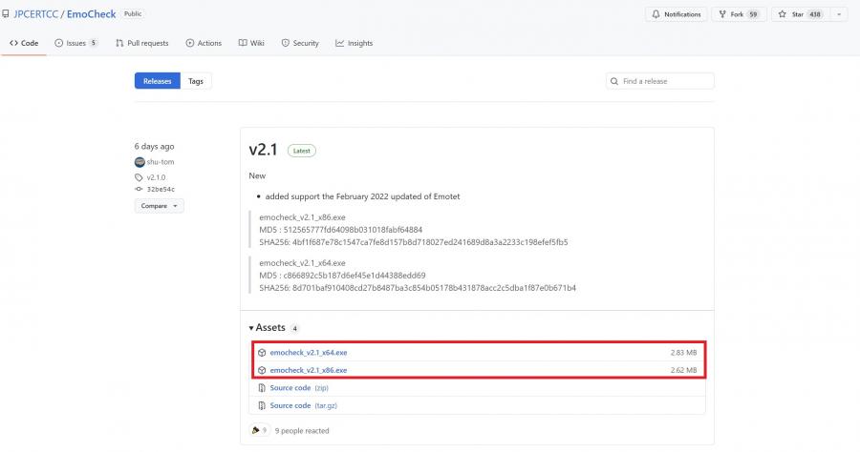Click the 6 days ago timestamp
The height and width of the screenshot is (452, 860).
pyautogui.click(x=154, y=146)
